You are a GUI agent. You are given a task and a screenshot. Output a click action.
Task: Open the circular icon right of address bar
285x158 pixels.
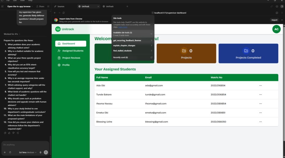pos(277,13)
